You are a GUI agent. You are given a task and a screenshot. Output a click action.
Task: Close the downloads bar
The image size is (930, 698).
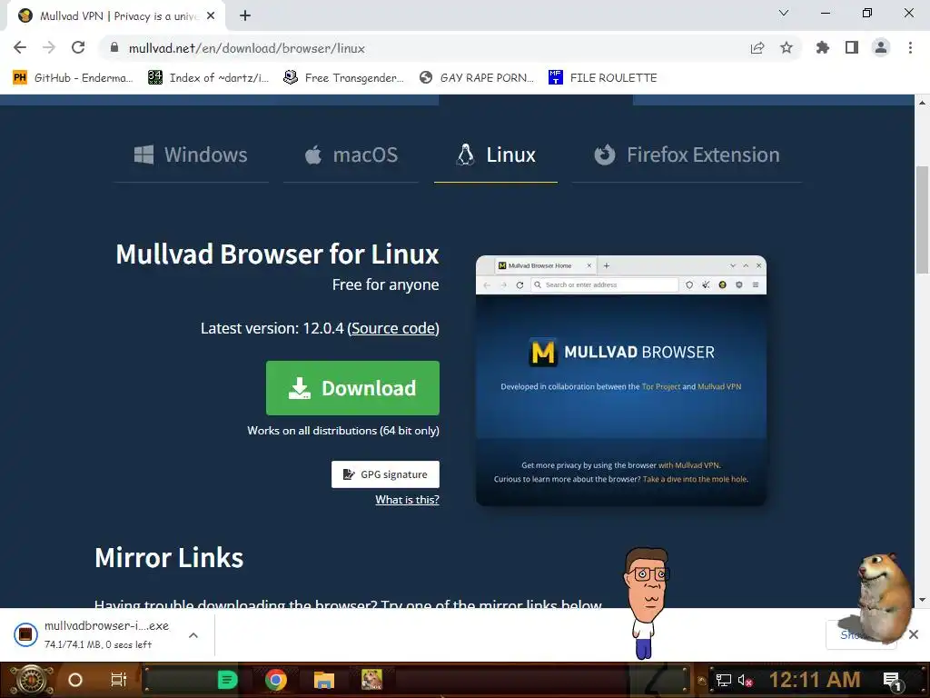[x=914, y=634]
